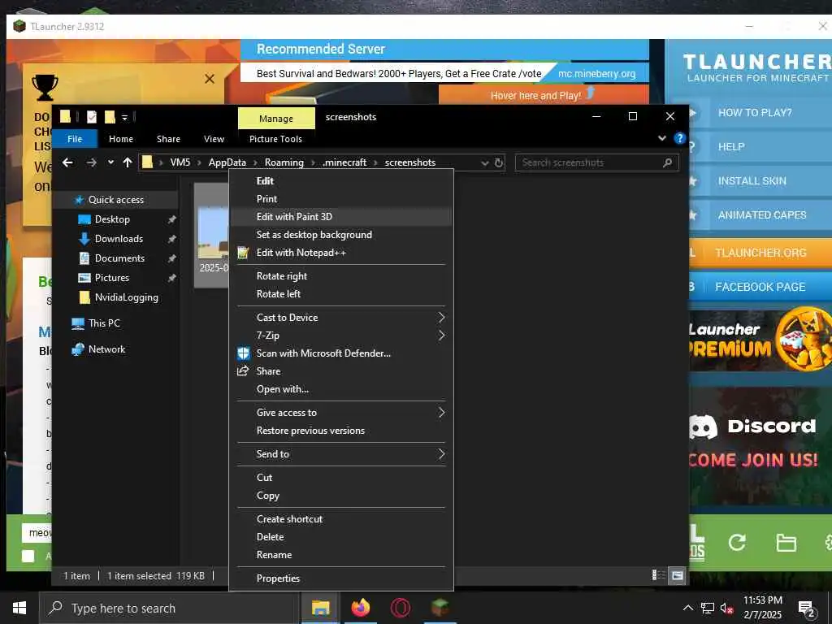Screen dimensions: 832x624
Task: Switch to the View ribbon tab
Action: pos(214,139)
